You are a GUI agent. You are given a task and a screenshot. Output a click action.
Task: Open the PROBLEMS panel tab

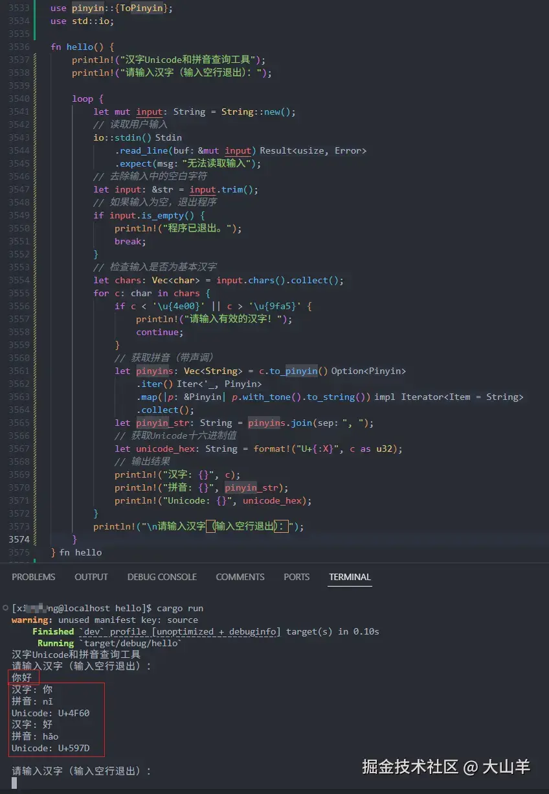[34, 577]
